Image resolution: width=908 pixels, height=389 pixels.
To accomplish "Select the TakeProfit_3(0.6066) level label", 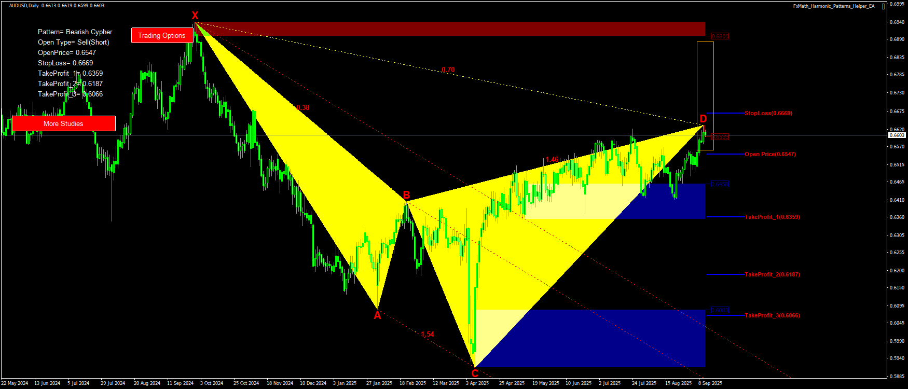I will point(772,315).
